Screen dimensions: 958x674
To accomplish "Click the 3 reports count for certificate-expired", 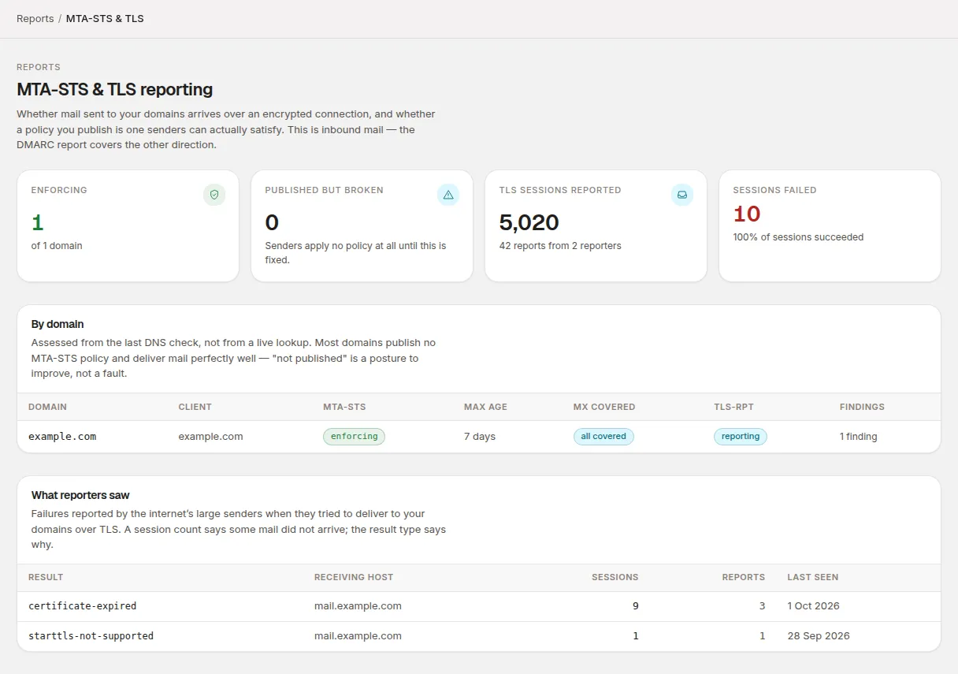I will [x=762, y=606].
